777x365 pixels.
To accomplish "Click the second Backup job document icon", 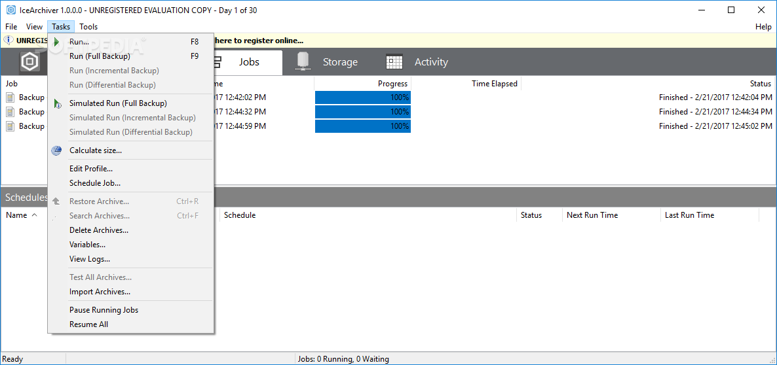I will [x=10, y=112].
